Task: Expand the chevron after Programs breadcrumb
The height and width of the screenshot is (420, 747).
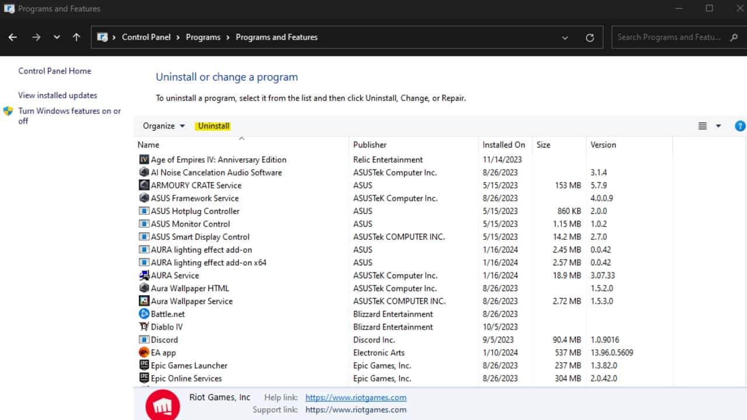Action: [x=228, y=37]
